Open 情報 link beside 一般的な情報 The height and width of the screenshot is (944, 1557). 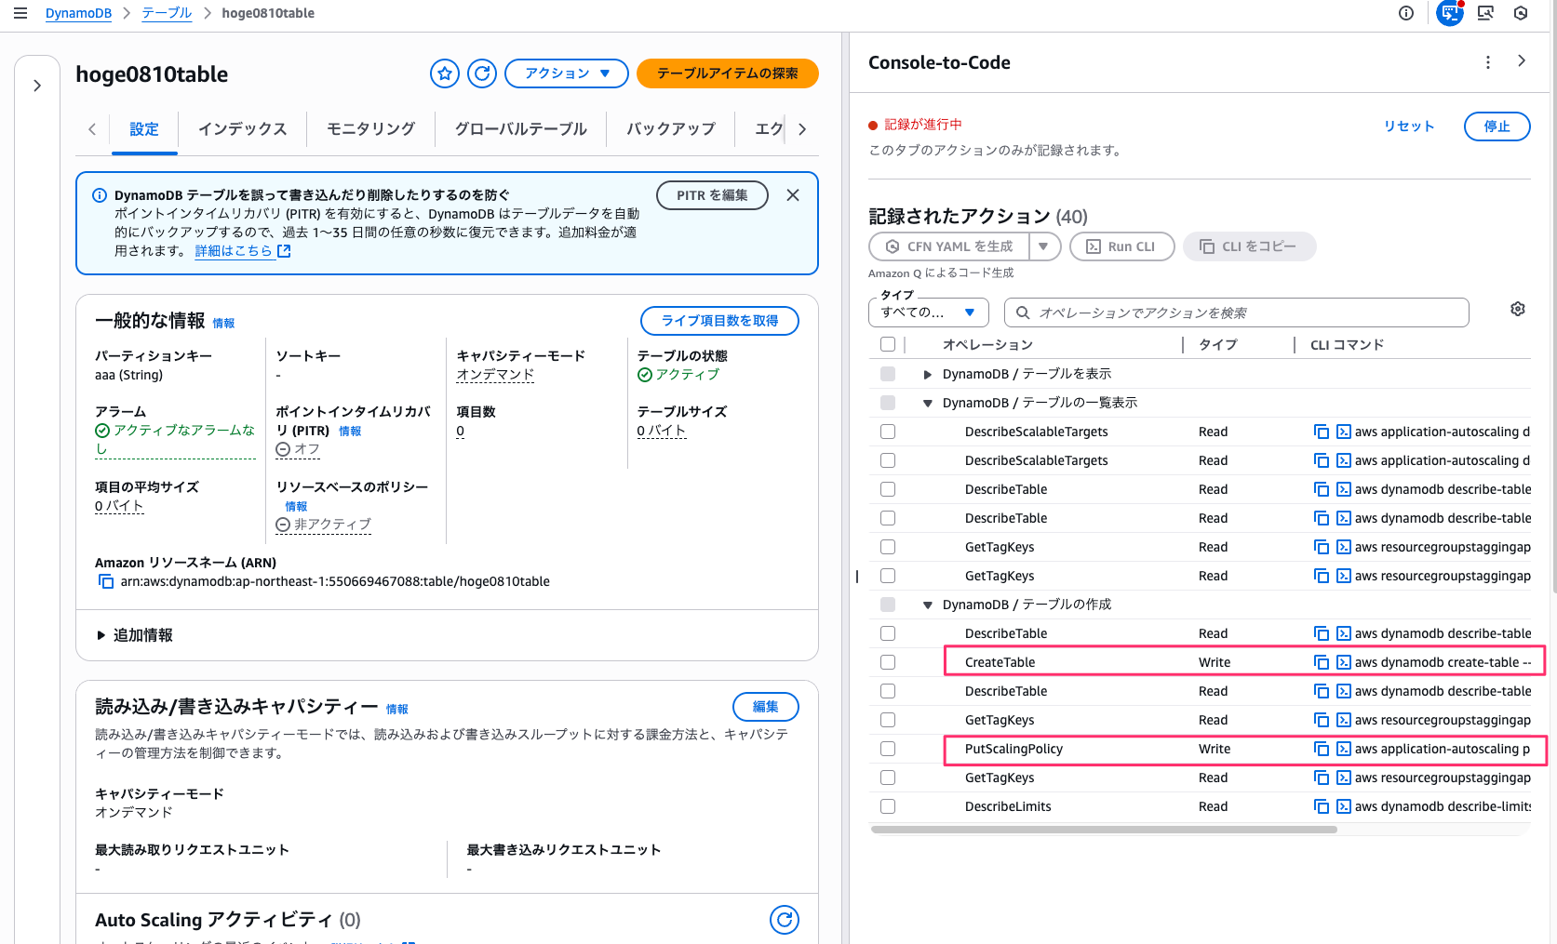pos(223,324)
